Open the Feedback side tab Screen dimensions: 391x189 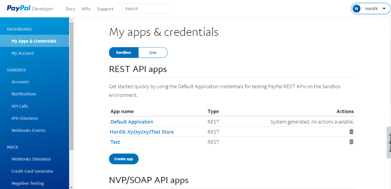389,142
